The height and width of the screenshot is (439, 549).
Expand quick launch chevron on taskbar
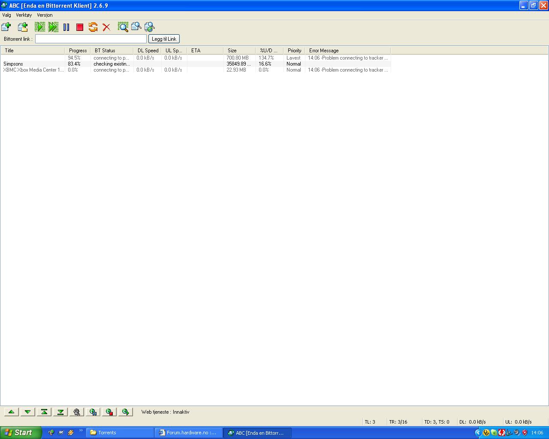click(x=81, y=431)
